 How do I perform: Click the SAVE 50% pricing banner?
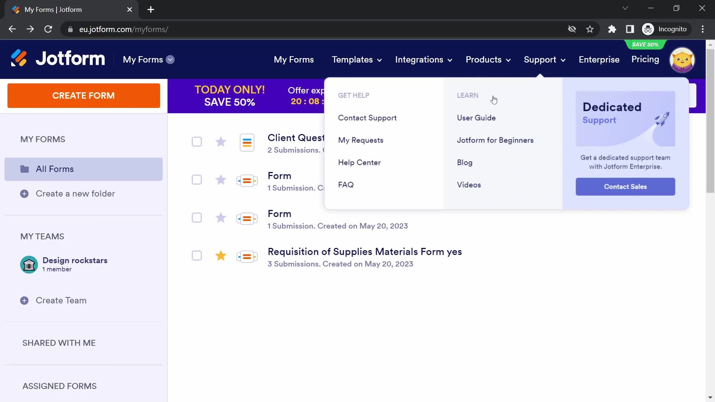point(645,44)
